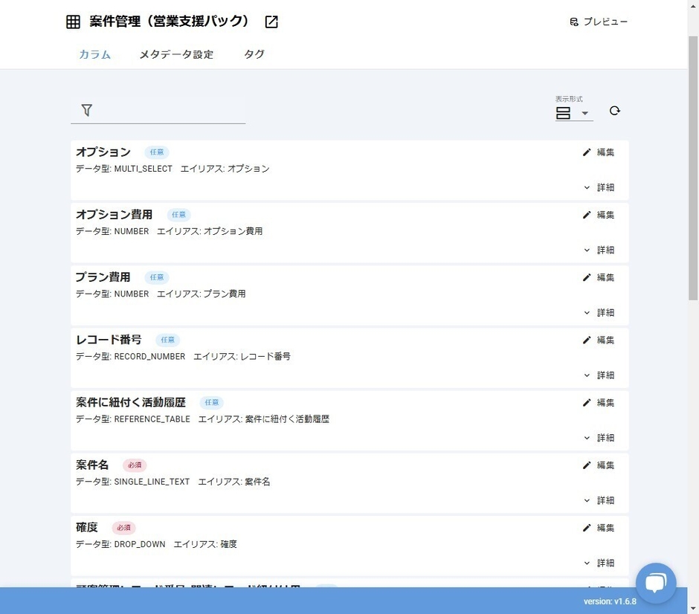Click the レコード番号 column name
The width and height of the screenshot is (699, 614).
[x=109, y=340]
